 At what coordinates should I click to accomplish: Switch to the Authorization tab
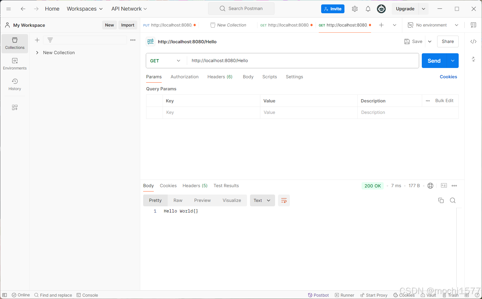click(184, 77)
